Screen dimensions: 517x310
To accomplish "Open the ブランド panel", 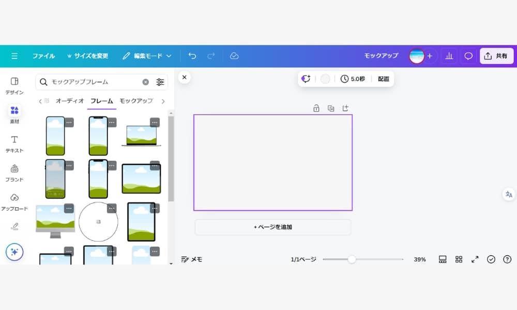I will 14,173.
